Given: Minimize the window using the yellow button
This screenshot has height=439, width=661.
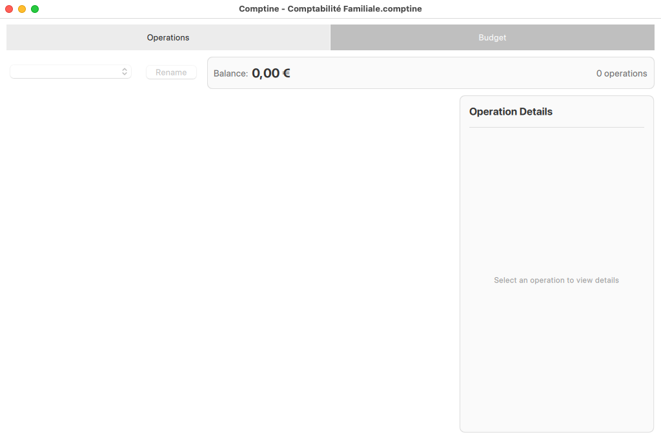Looking at the screenshot, I should point(22,9).
